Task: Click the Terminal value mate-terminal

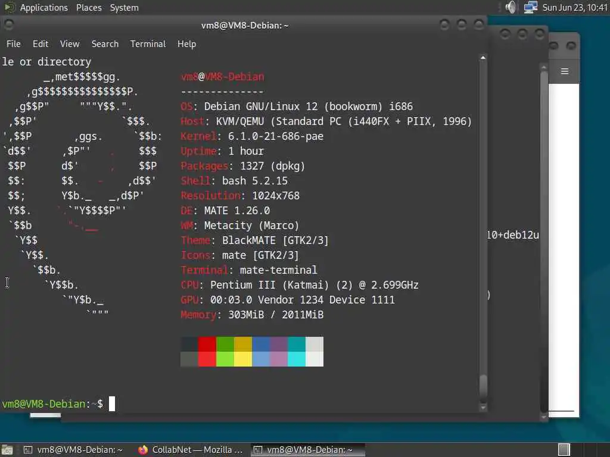Action: pos(279,270)
